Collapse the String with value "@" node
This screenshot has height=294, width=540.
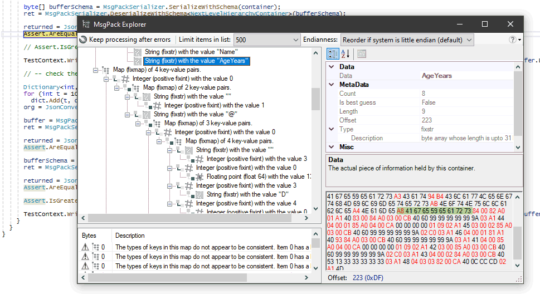[x=127, y=115]
